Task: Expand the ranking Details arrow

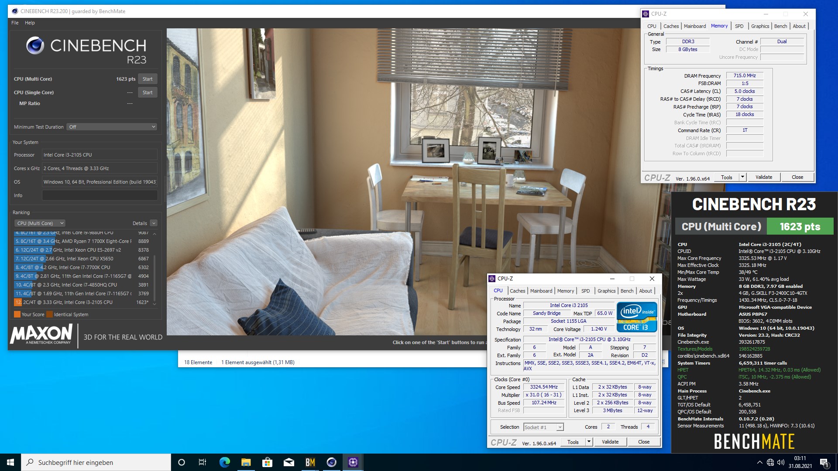Action: click(x=154, y=223)
